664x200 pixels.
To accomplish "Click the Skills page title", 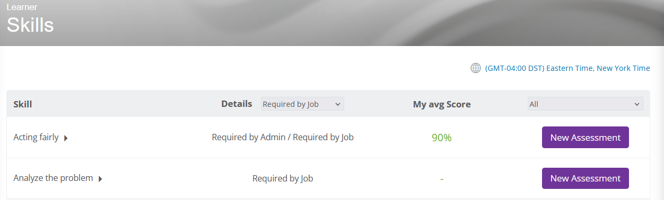I will [30, 24].
